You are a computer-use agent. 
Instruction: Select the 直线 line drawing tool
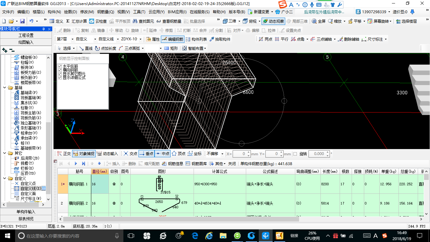(x=86, y=48)
